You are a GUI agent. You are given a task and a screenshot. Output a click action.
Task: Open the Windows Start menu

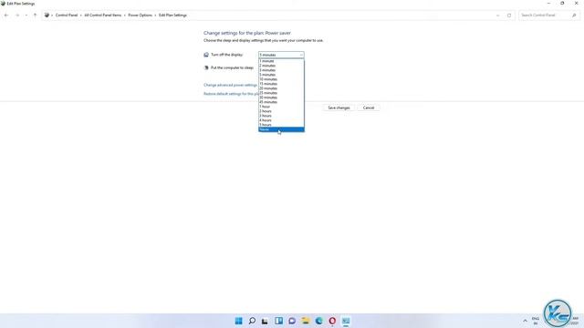(239, 321)
